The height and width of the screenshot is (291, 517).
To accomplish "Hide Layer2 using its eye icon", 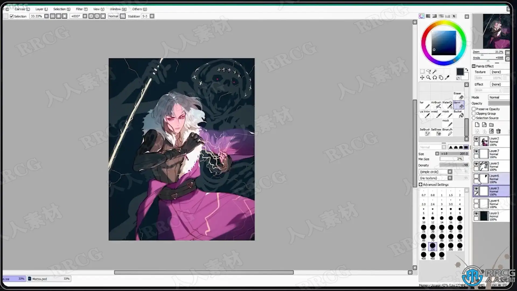I will [476, 139].
